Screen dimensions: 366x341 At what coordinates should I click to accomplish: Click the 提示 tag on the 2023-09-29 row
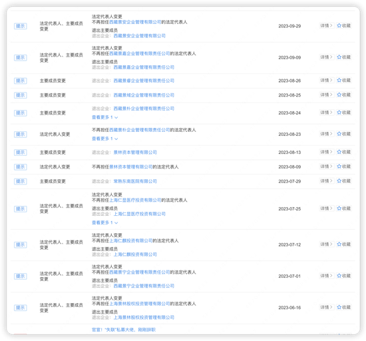(21, 26)
